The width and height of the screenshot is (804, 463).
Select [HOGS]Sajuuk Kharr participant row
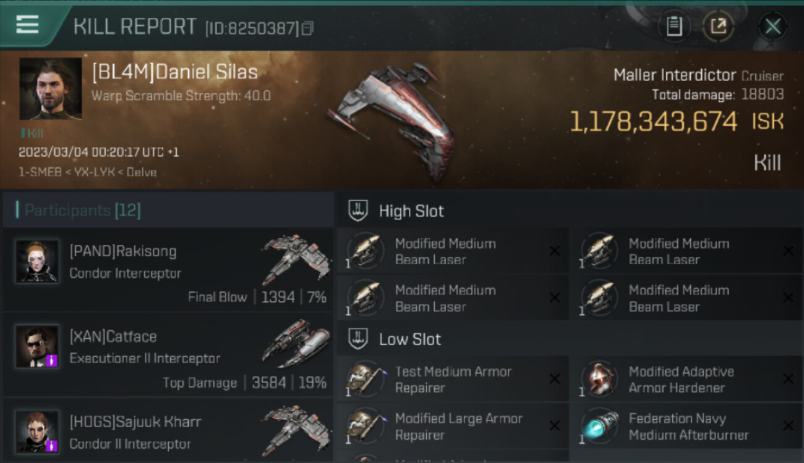168,431
